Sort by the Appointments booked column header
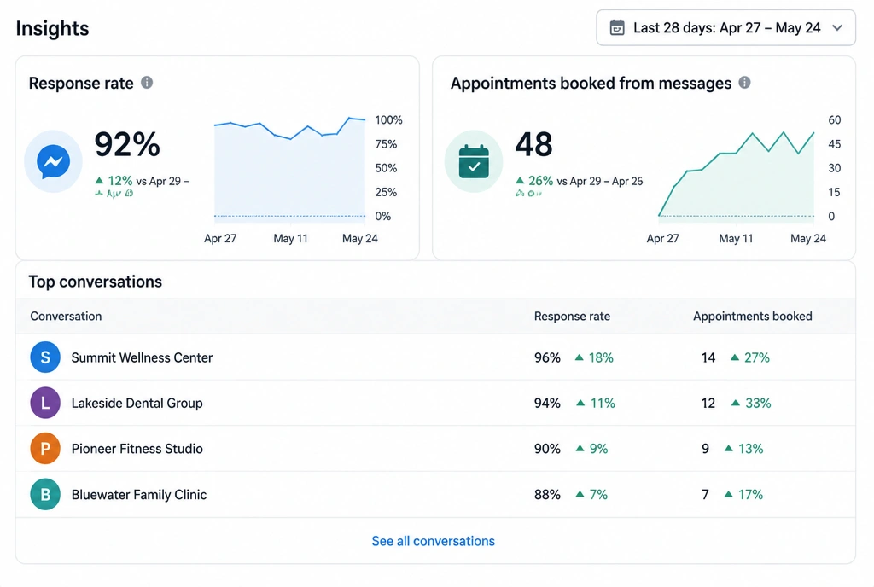Viewport: 874px width, 587px height. pos(753,317)
